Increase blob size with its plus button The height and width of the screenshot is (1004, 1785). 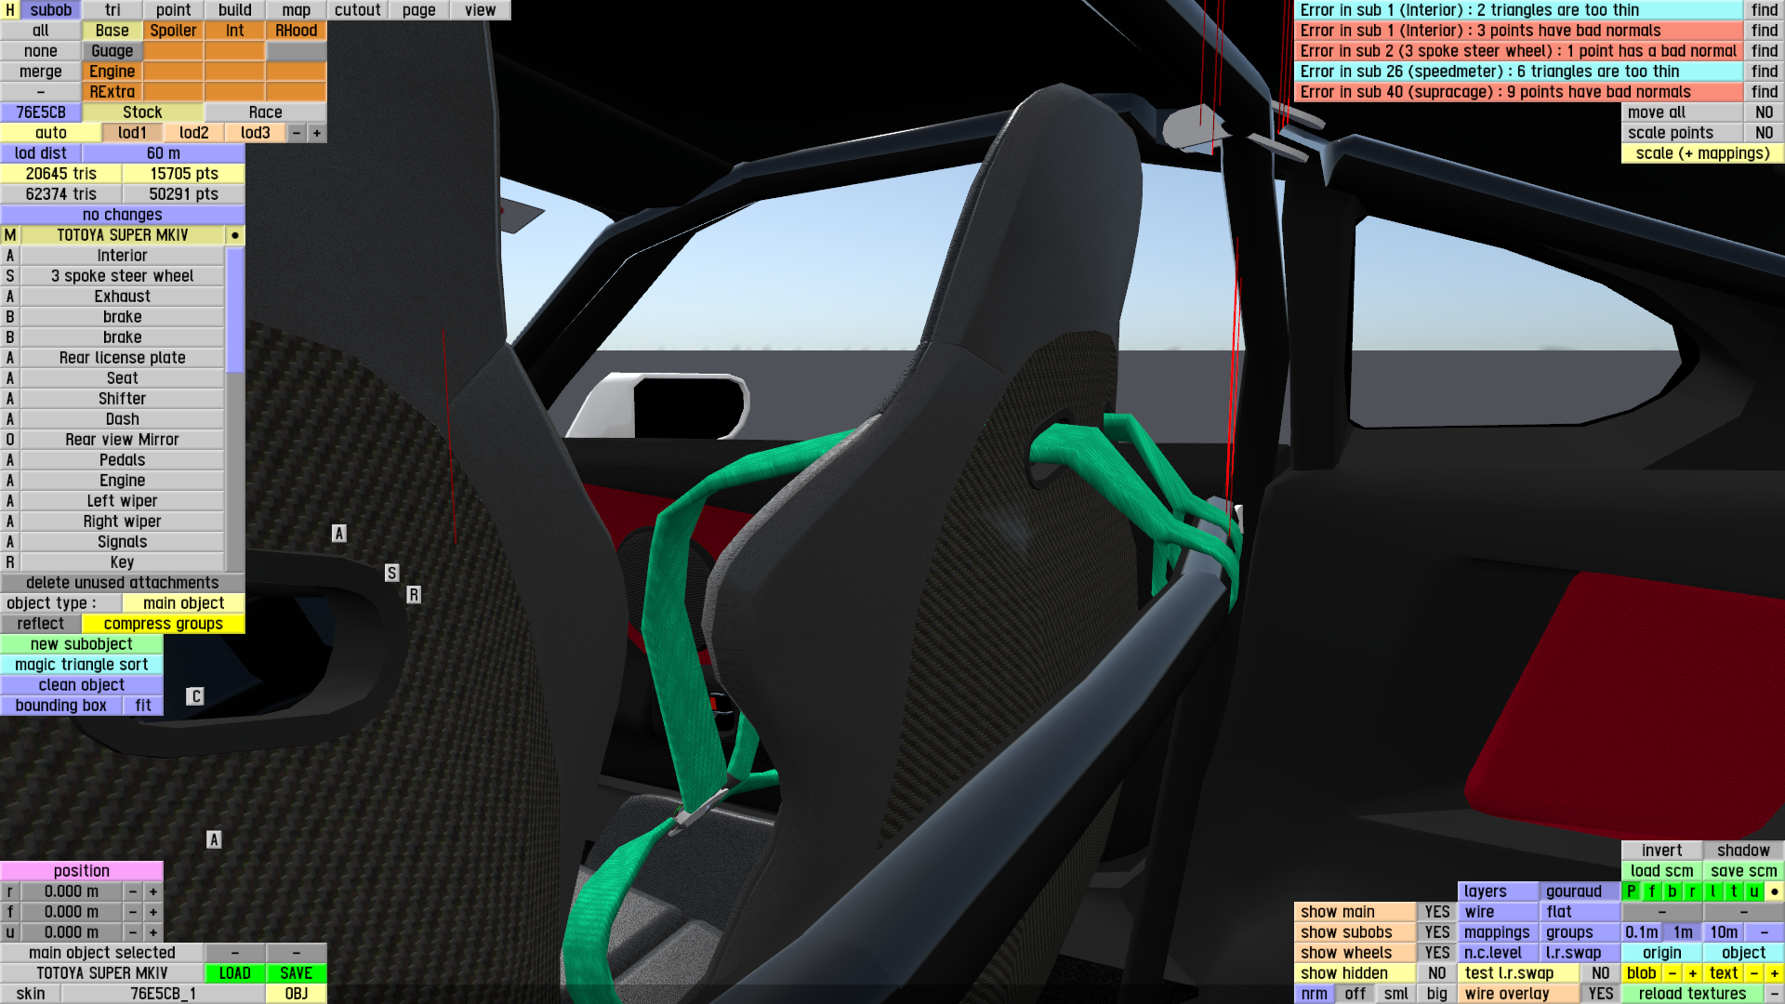[1693, 973]
